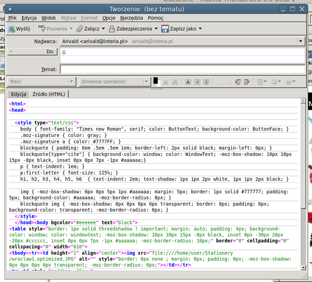Screen dimensions: 312x282
Task: Toggle the bold formatting button
Action: 188,82
